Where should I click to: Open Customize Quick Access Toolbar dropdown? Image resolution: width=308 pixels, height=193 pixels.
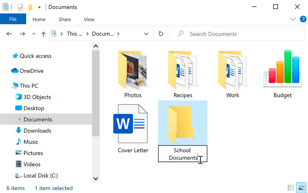click(x=39, y=7)
